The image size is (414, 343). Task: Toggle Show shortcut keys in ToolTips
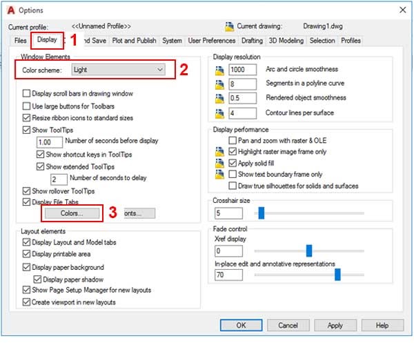[x=40, y=154]
